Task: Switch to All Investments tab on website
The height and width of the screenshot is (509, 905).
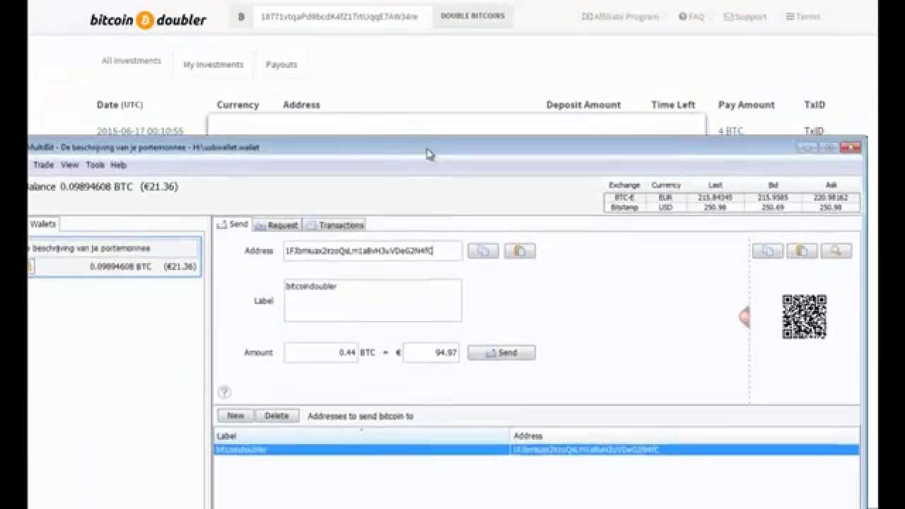Action: coord(132,61)
